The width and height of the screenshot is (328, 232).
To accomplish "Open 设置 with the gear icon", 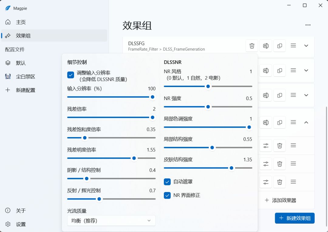I will coord(54,224).
